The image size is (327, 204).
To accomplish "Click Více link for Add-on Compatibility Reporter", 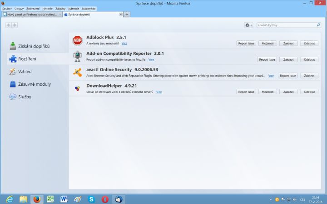I will coord(151,60).
